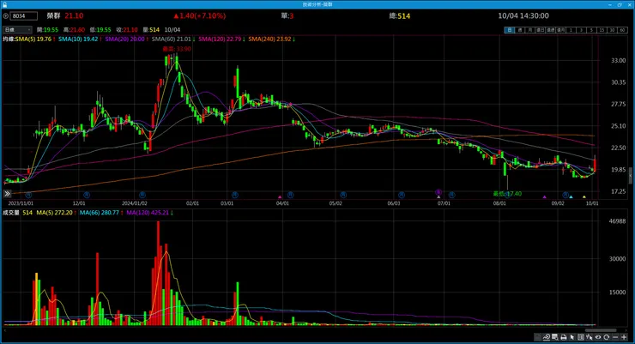Click the 8034 stock code input field

25,15
